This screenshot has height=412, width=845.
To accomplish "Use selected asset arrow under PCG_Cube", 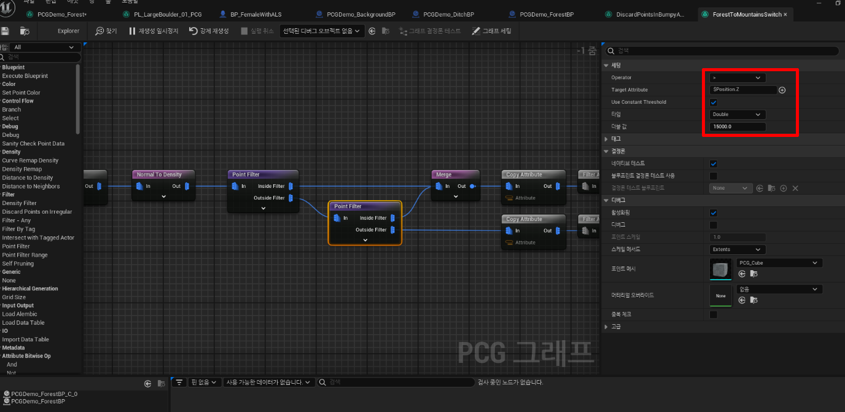I will point(742,274).
